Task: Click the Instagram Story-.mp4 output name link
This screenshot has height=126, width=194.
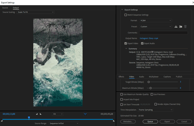Action: pyautogui.click(x=149, y=38)
